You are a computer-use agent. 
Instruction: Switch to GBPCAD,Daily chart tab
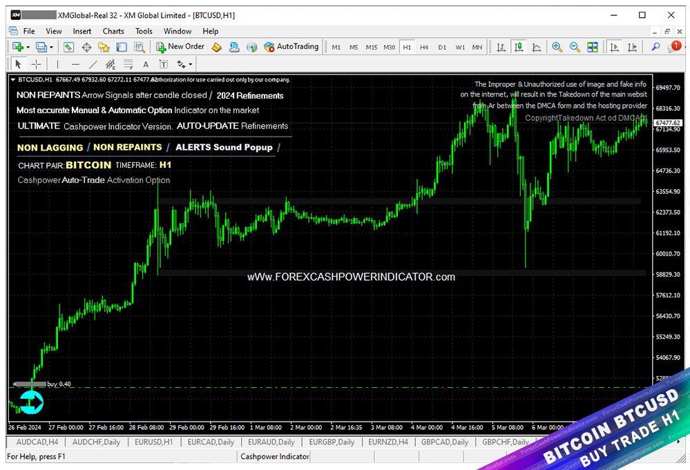click(444, 442)
